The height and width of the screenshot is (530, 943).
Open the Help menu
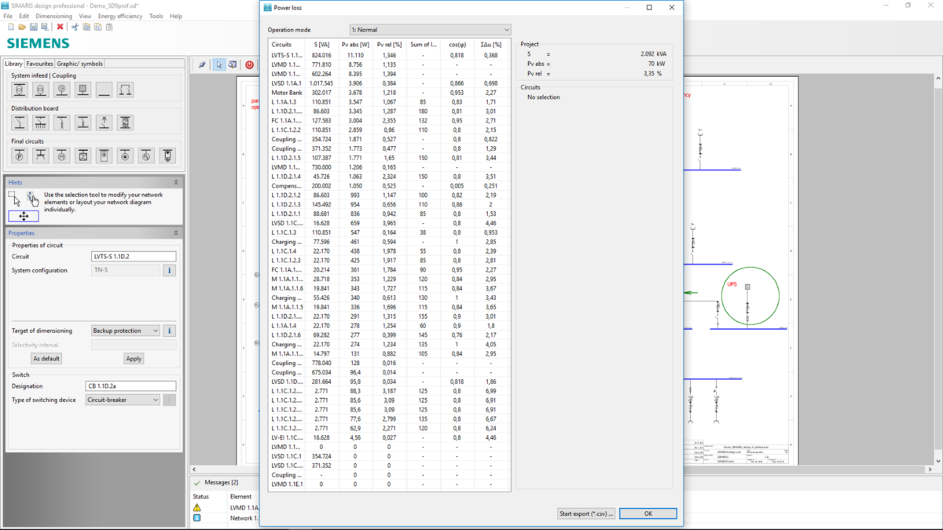pos(176,16)
